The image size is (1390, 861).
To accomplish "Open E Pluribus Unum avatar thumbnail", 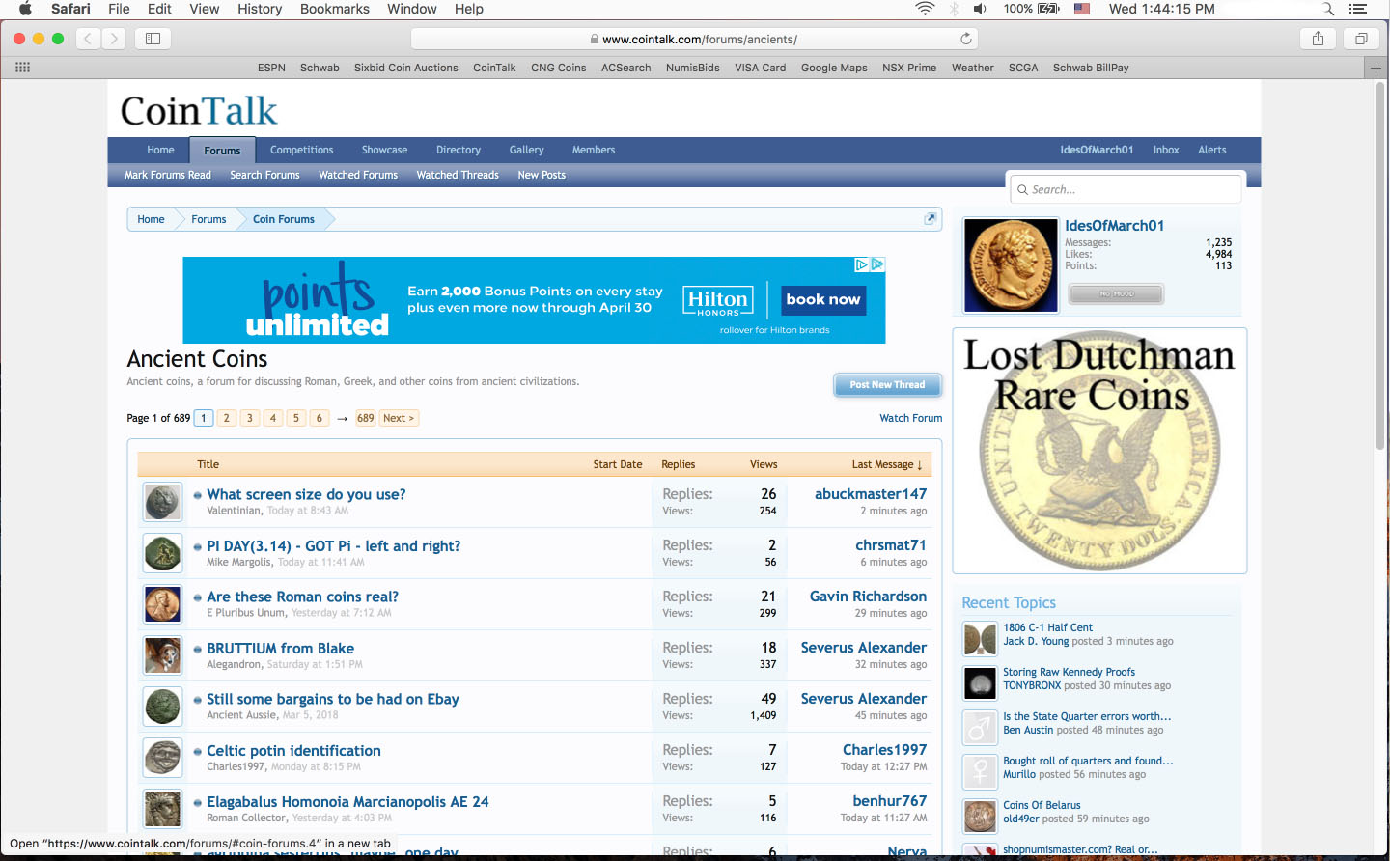I will [162, 604].
